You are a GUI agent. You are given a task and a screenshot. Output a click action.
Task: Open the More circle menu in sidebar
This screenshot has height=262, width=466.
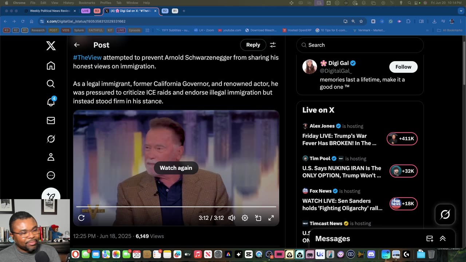point(51,175)
